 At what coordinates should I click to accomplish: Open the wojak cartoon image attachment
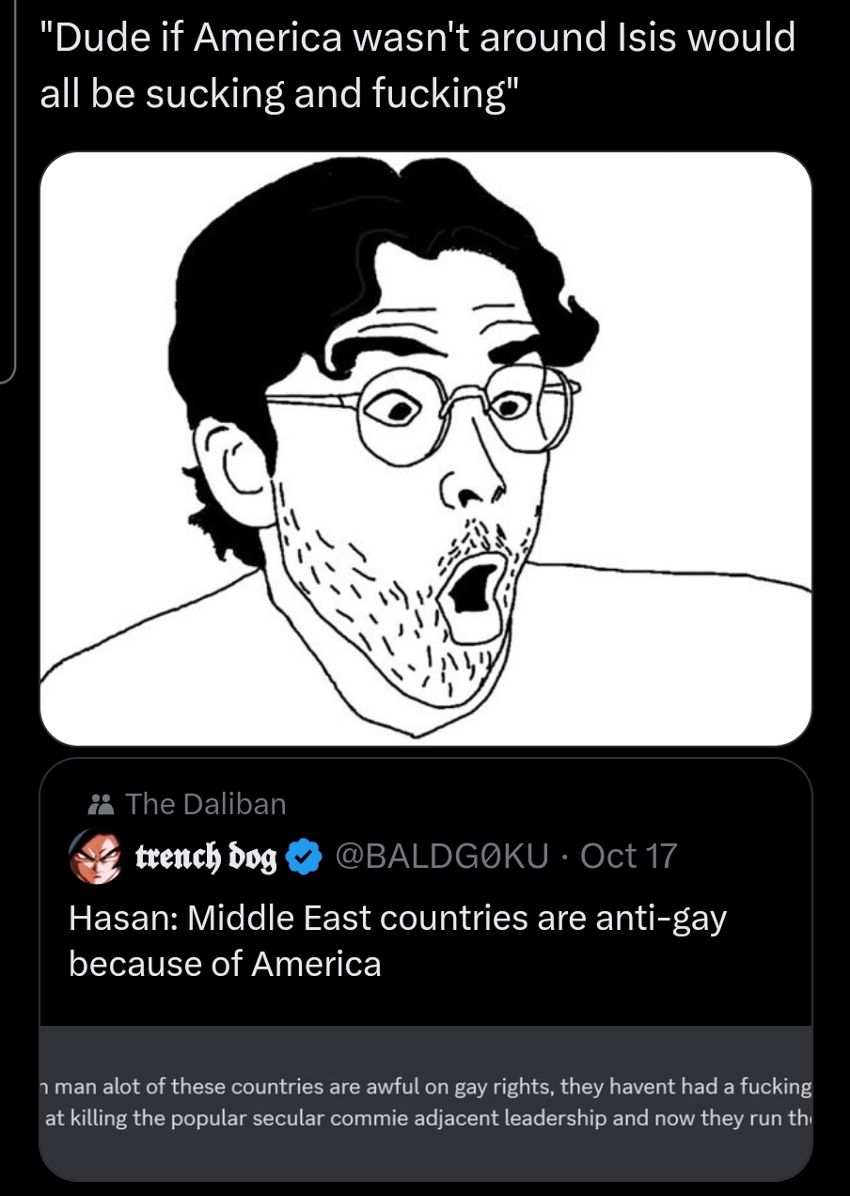click(x=426, y=448)
